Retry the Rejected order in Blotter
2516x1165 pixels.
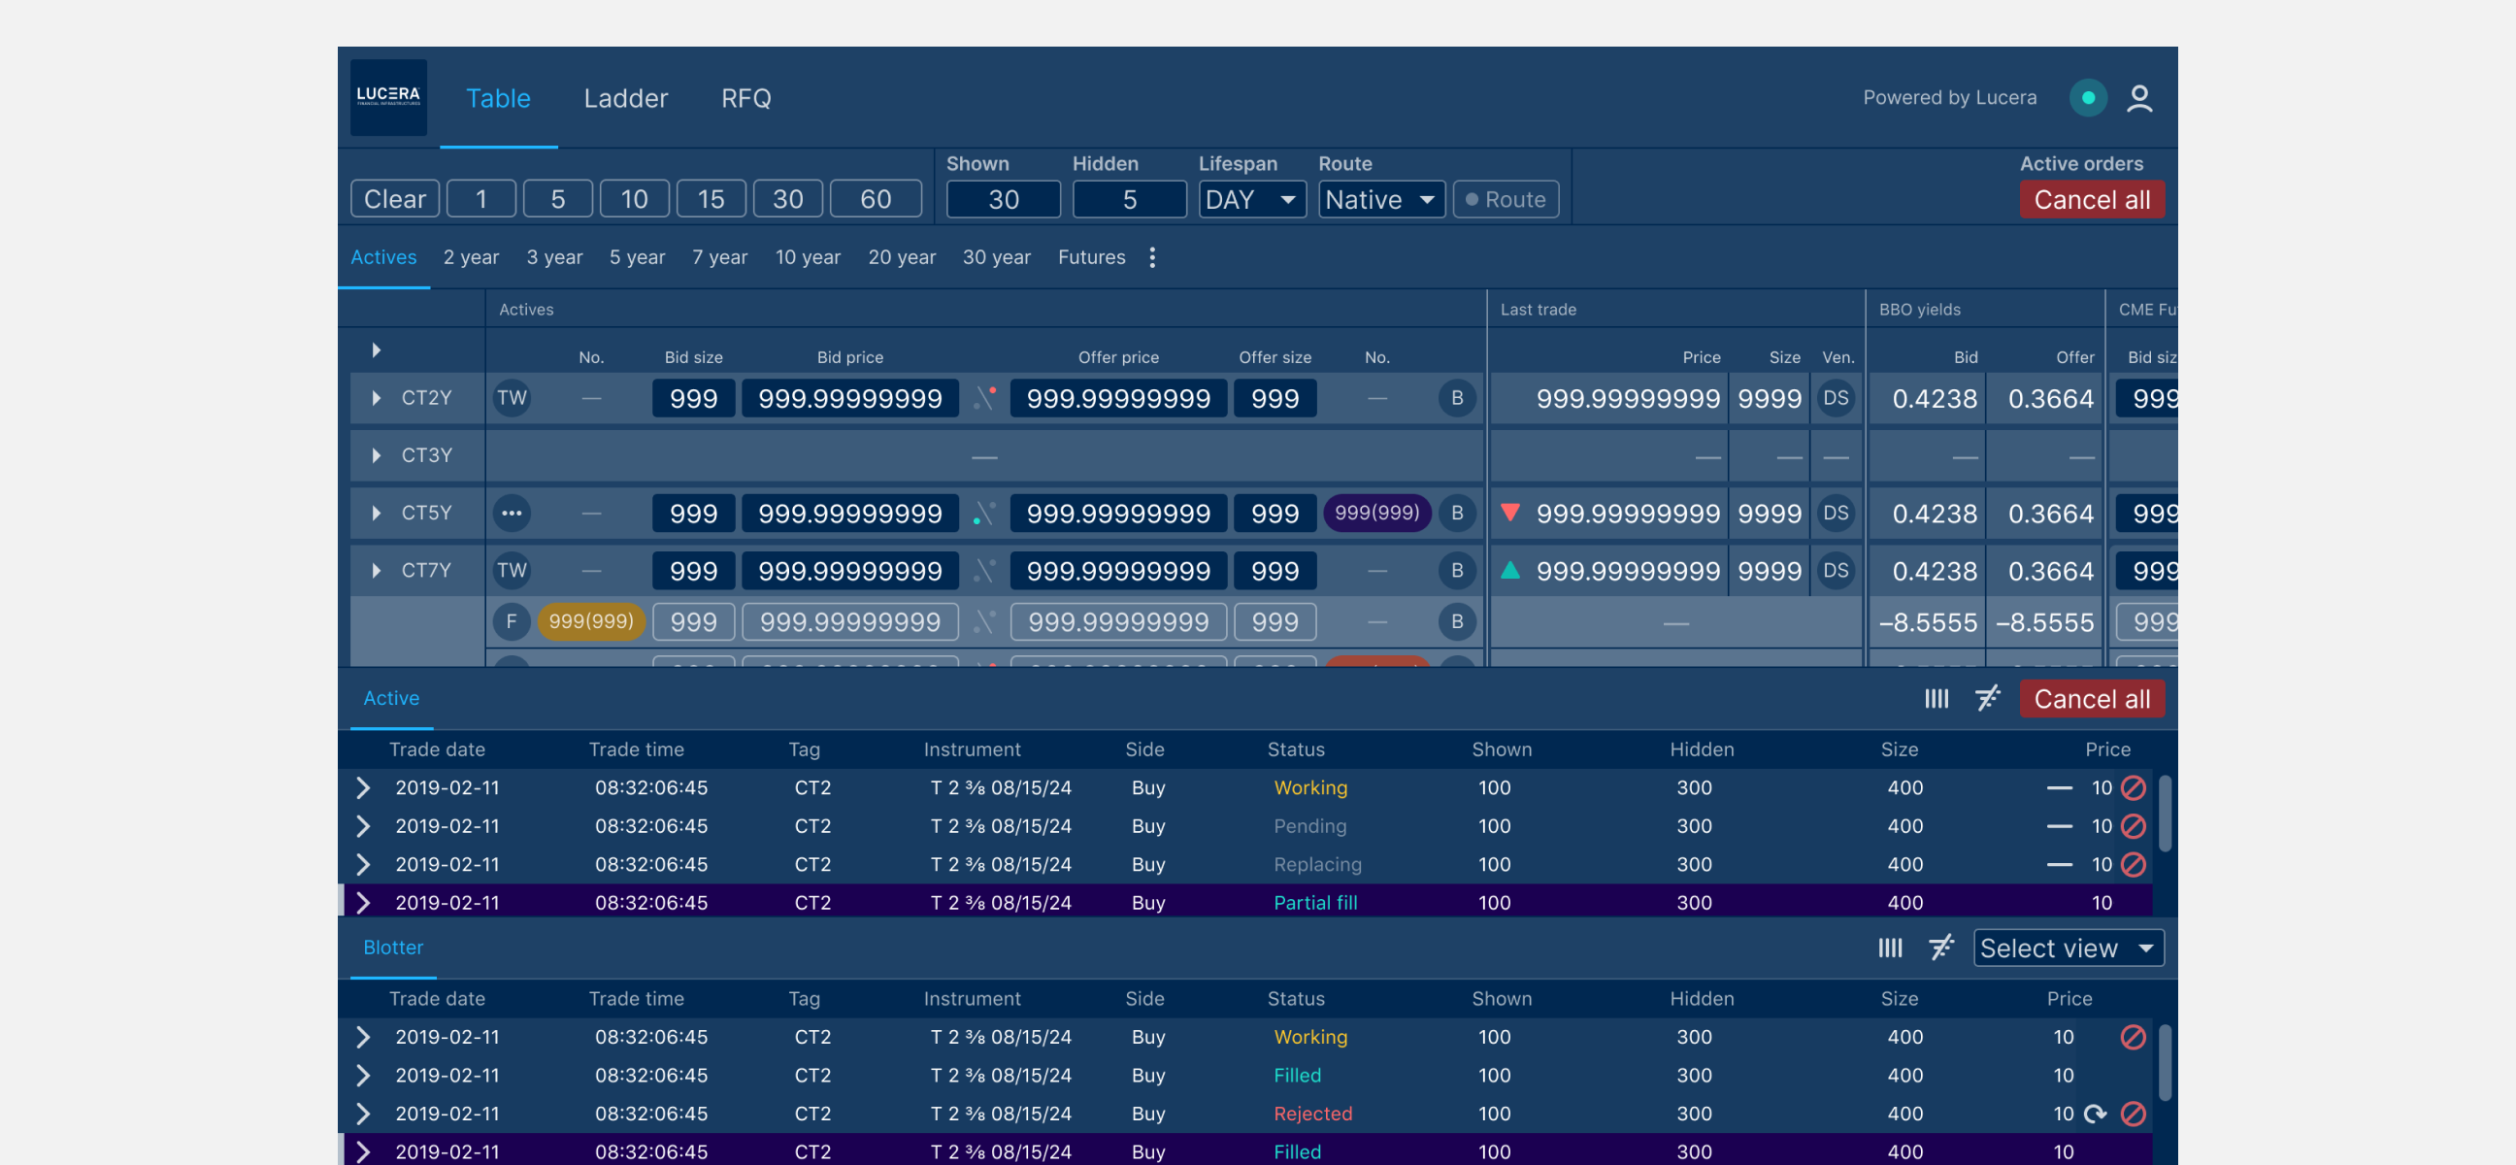tap(2094, 1114)
